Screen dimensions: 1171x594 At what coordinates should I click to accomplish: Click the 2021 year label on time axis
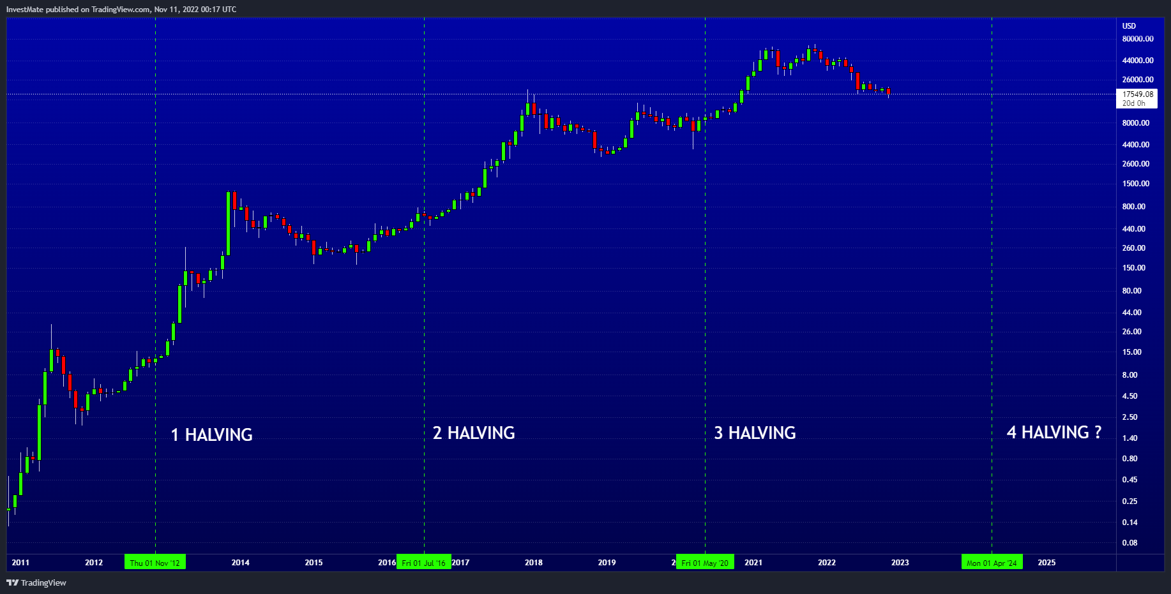(753, 563)
